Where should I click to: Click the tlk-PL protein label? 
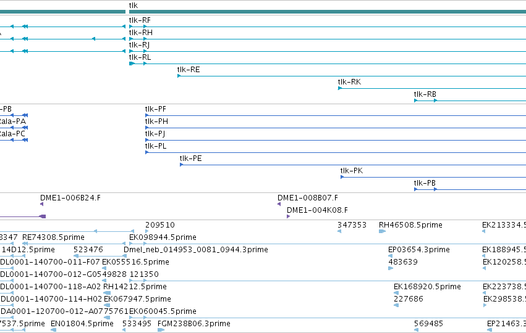coord(156,147)
